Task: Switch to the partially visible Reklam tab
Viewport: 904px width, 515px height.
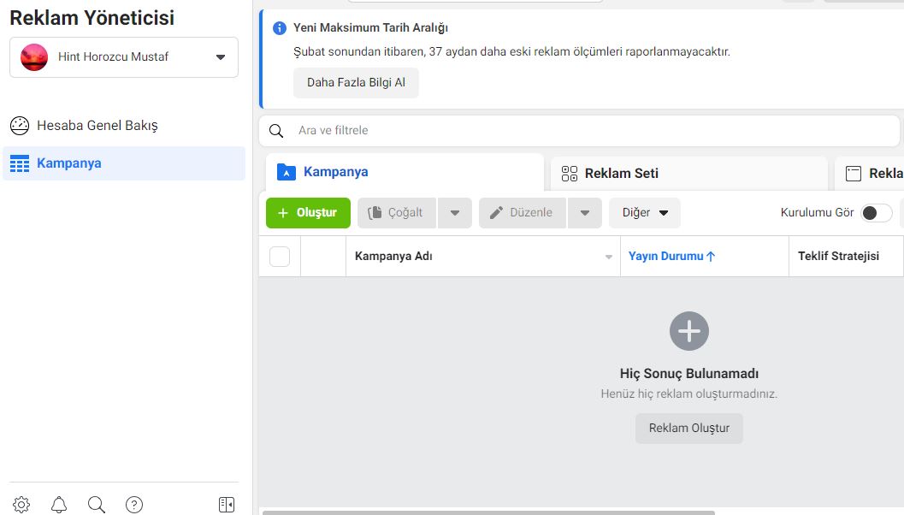Action: click(x=870, y=174)
